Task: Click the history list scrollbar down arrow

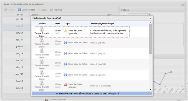Action: click(x=150, y=90)
